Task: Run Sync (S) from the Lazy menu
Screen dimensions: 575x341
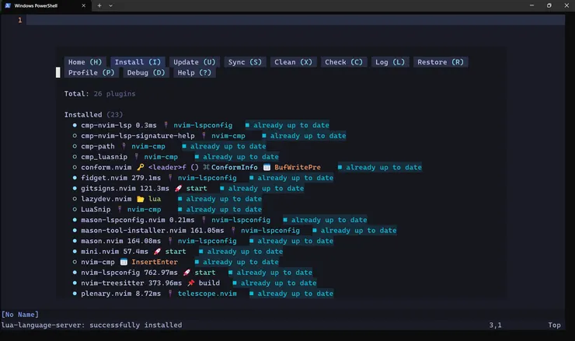Action: pyautogui.click(x=245, y=62)
